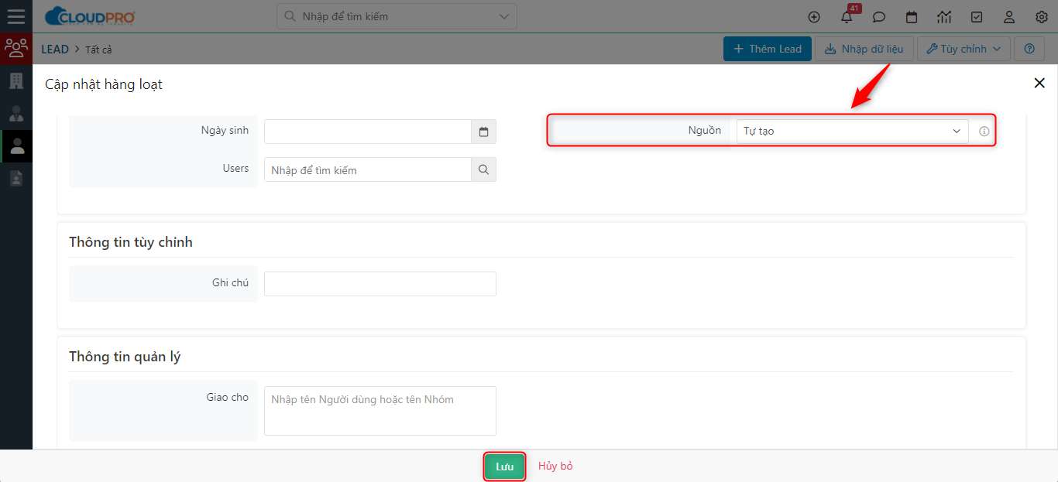The height and width of the screenshot is (482, 1058).
Task: Click the Thông tin tùy chỉnh heading
Action: tap(131, 242)
